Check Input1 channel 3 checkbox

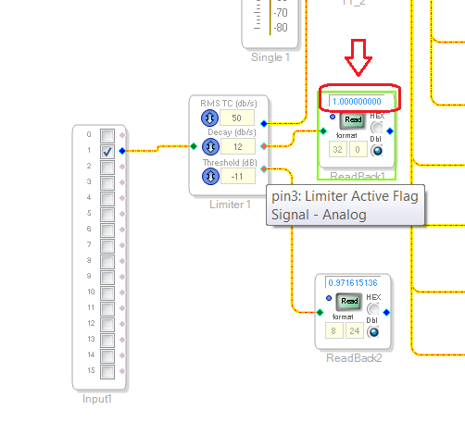pyautogui.click(x=107, y=183)
